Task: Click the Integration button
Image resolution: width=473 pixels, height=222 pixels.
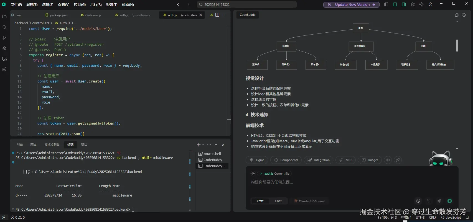Action: click(x=319, y=160)
